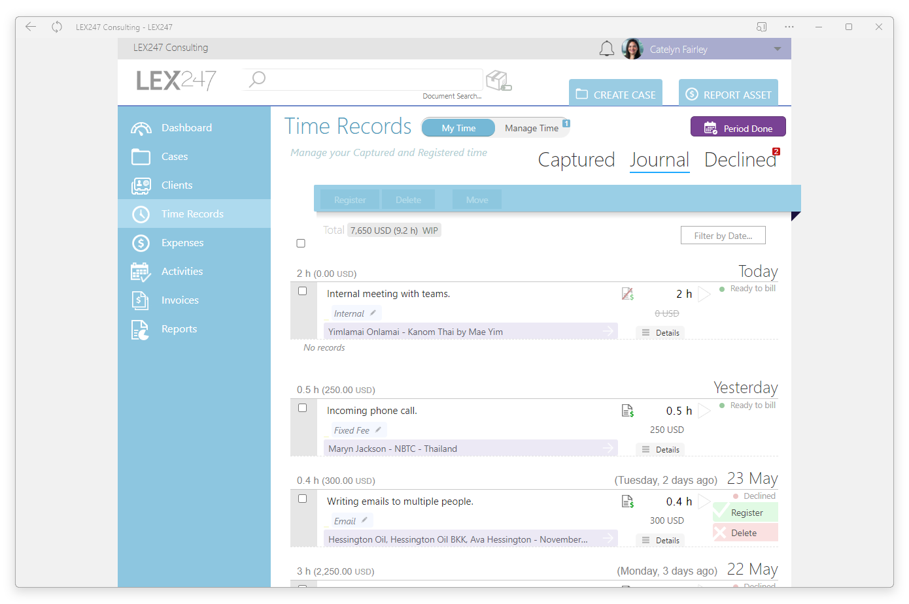Click the Invoices document icon

coord(140,300)
